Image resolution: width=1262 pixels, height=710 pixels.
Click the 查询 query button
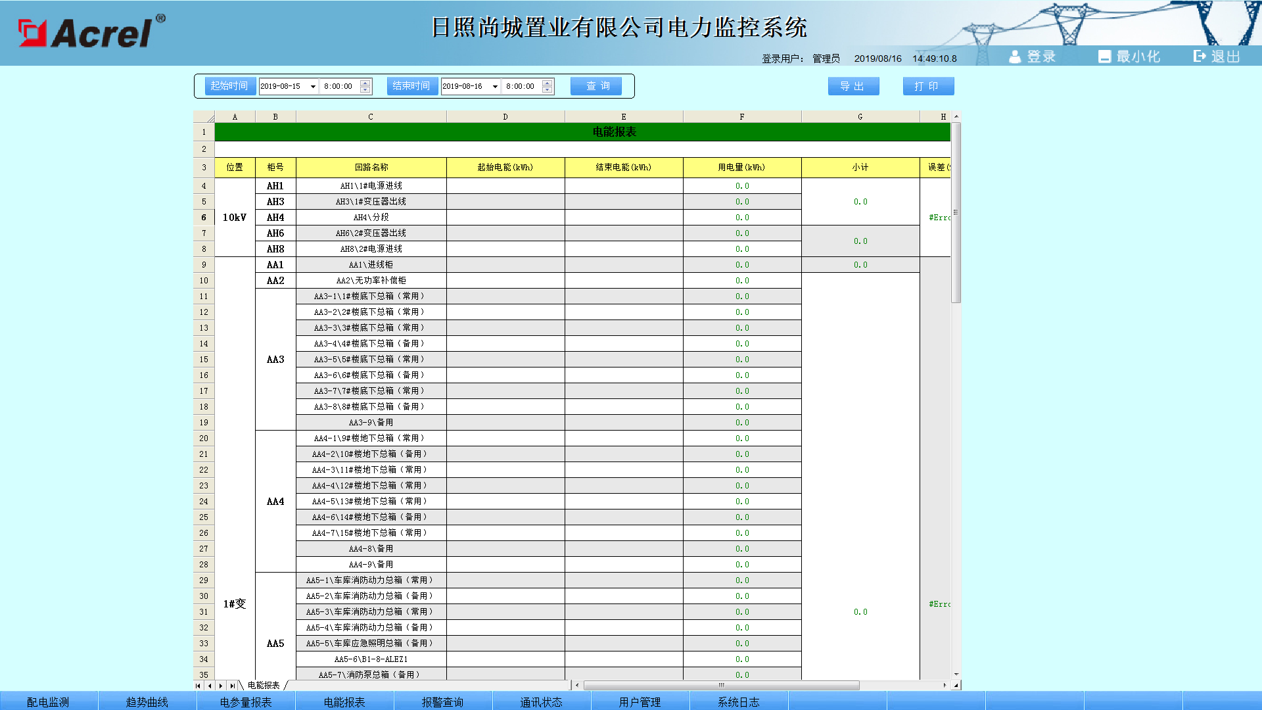coord(596,86)
